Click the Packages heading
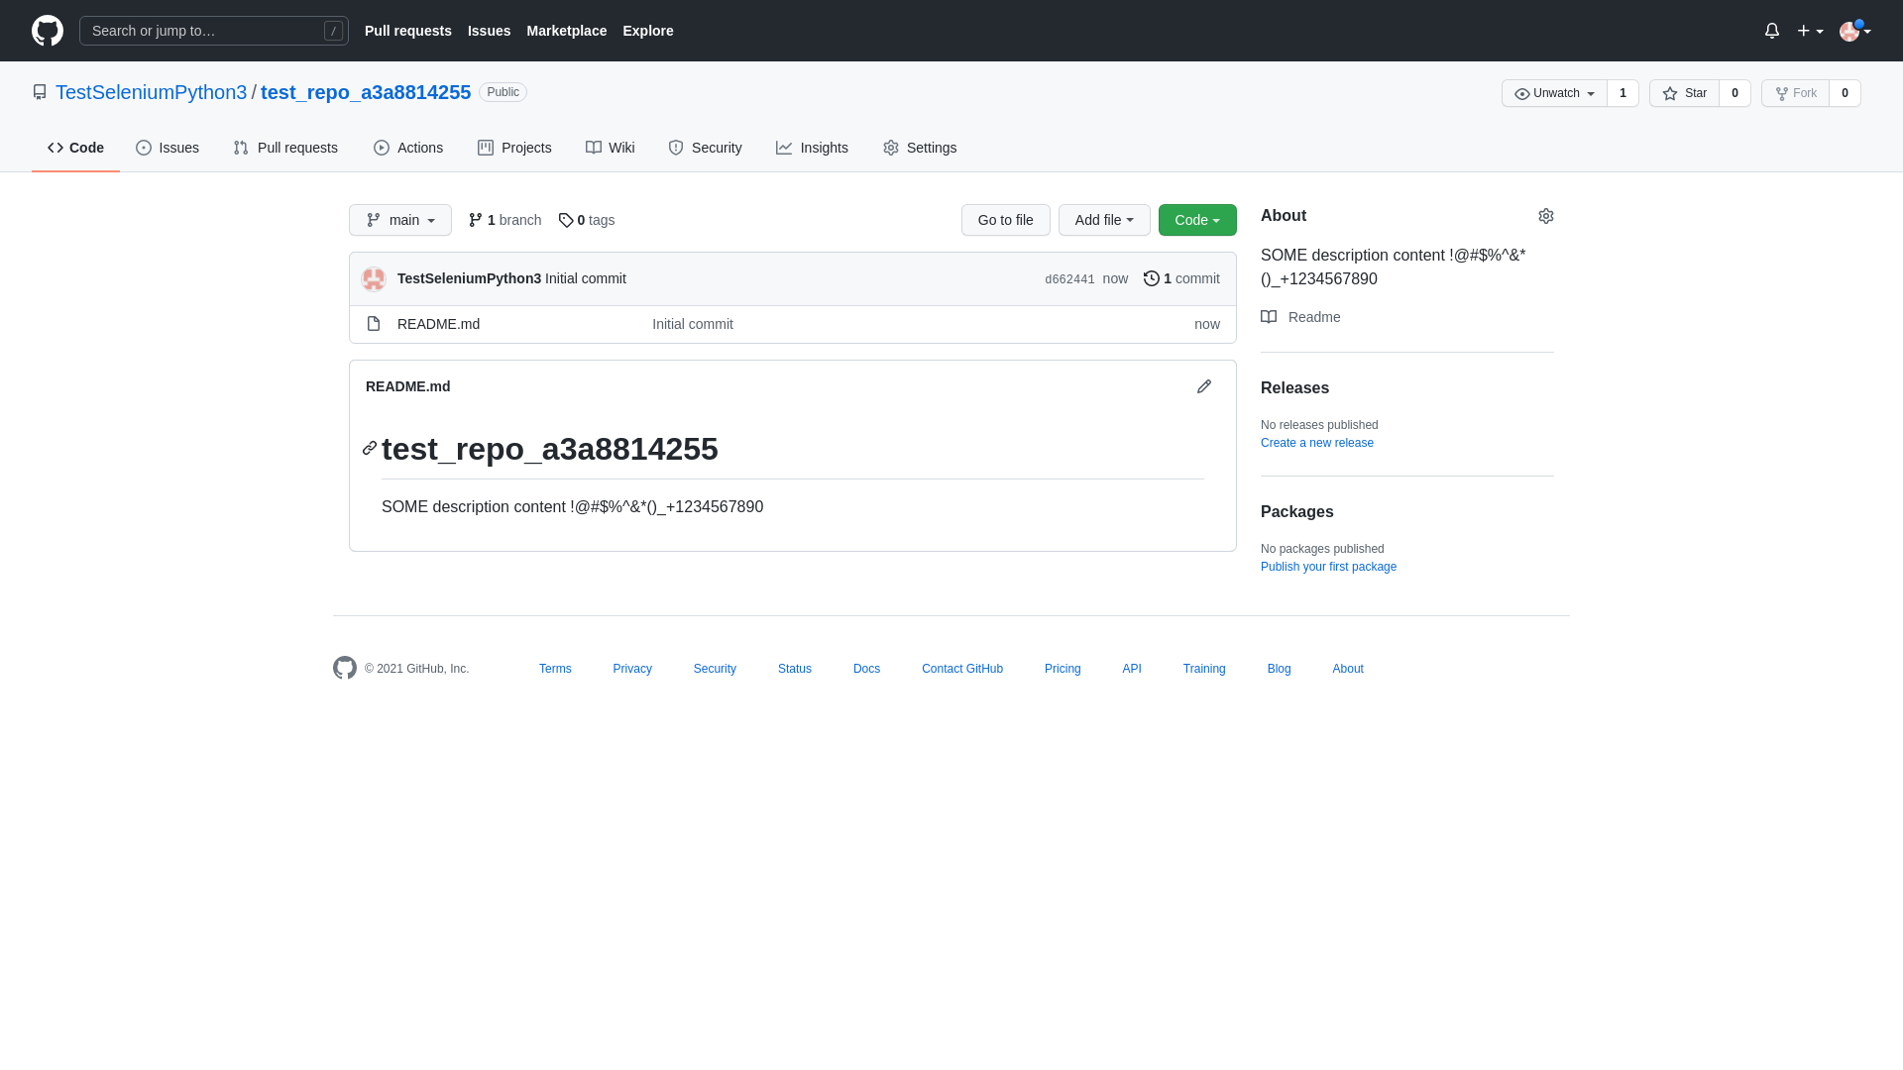This screenshot has width=1903, height=1070. tap(1297, 512)
